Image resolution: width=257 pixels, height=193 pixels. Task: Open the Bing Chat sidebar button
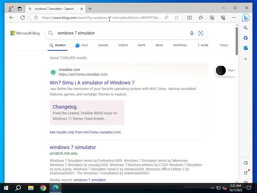click(x=245, y=18)
